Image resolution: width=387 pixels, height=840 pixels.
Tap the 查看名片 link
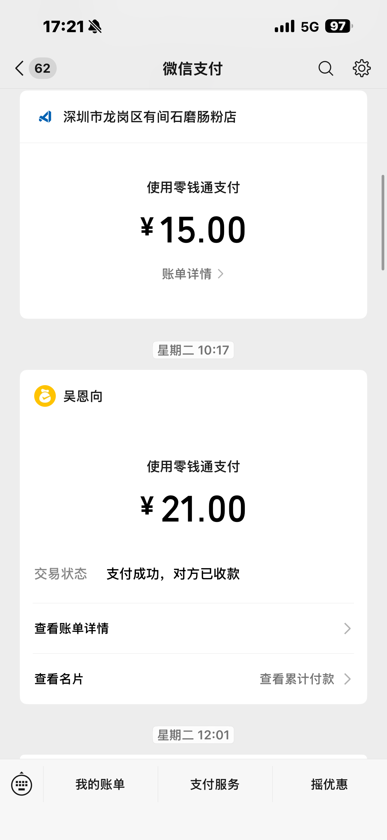coord(59,679)
